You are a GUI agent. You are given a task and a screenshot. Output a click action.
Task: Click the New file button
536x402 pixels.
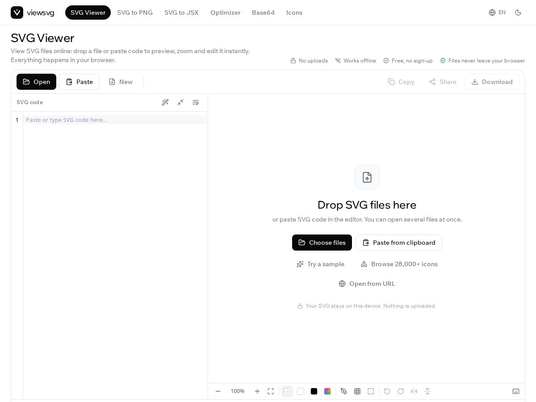[x=121, y=82]
